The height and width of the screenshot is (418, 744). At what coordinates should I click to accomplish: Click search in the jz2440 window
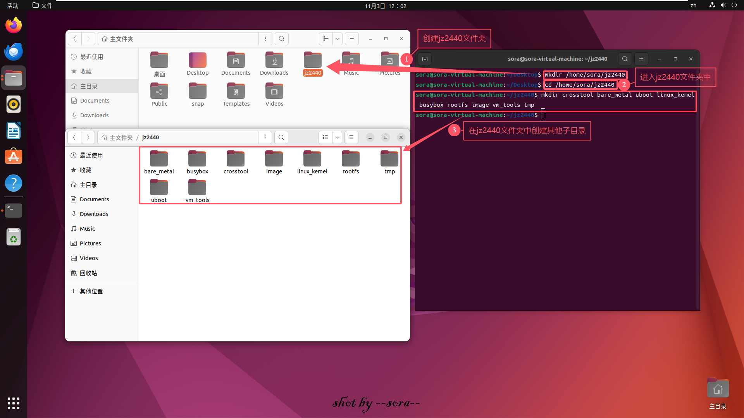pos(281,137)
